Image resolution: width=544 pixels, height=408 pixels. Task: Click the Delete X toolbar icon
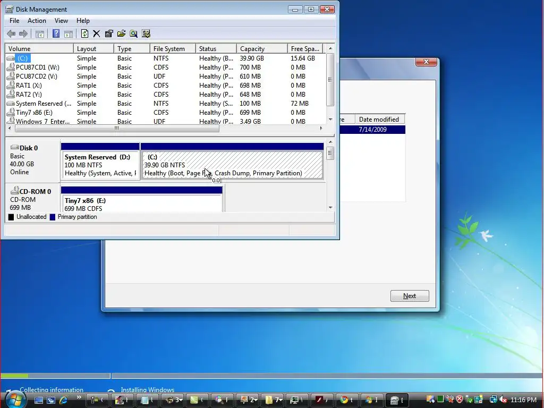(97, 33)
